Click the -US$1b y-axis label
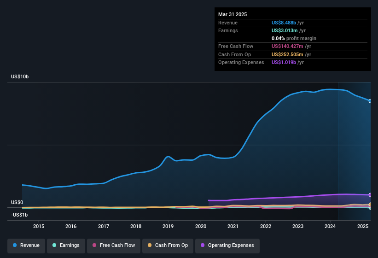Image resolution: width=378 pixels, height=258 pixels. tap(19, 215)
